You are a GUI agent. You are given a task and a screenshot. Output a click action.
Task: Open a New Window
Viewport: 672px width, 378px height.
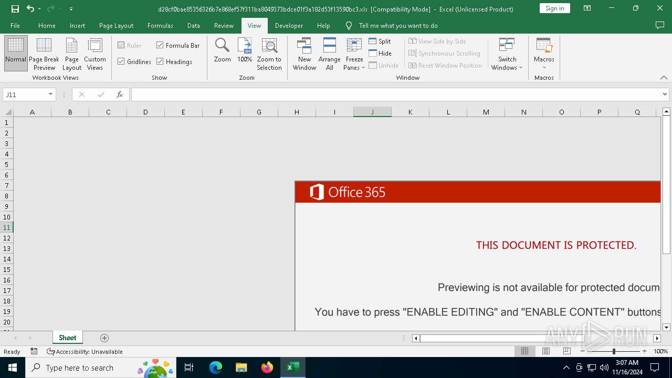304,53
